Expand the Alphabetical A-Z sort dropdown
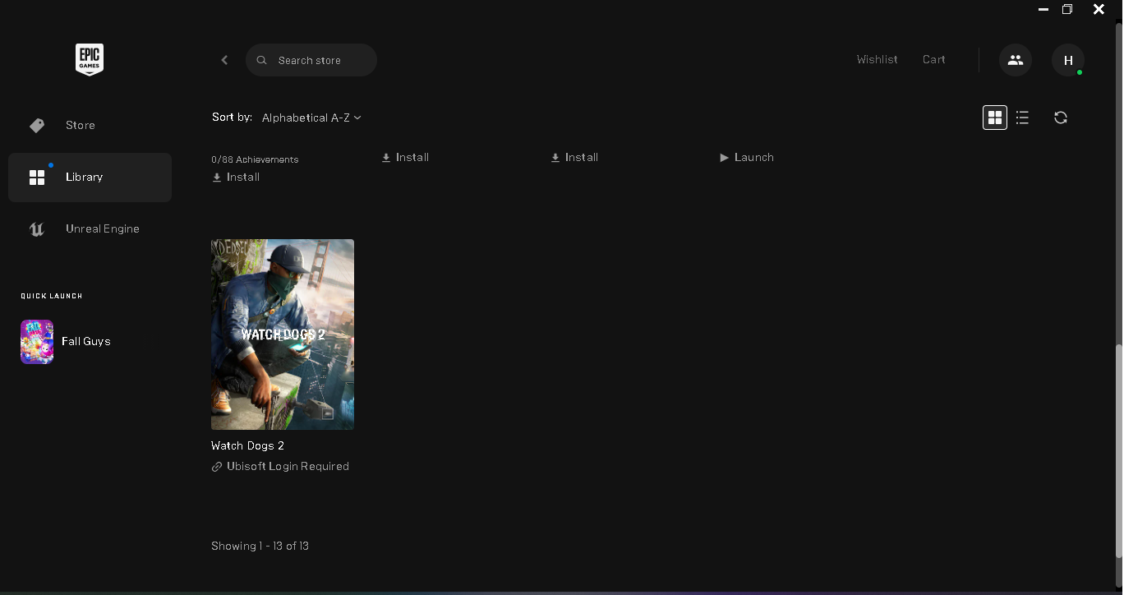The width and height of the screenshot is (1124, 595). 311,118
